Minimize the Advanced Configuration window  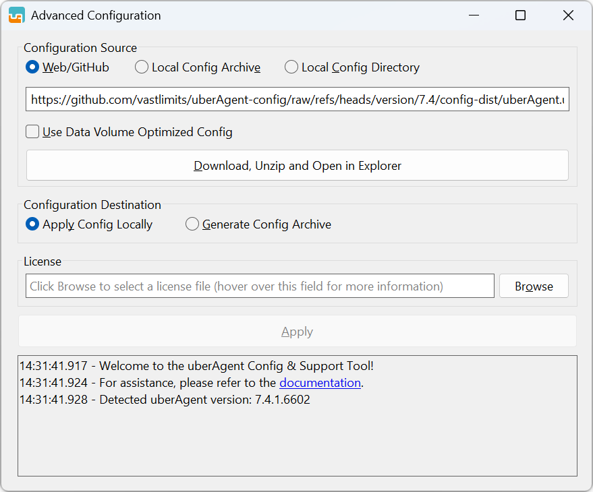474,15
